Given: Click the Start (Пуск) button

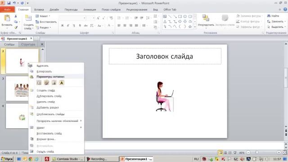Looking at the screenshot, I should click(7, 159).
